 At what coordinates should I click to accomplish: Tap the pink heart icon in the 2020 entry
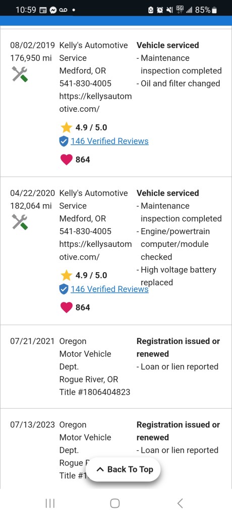66,308
